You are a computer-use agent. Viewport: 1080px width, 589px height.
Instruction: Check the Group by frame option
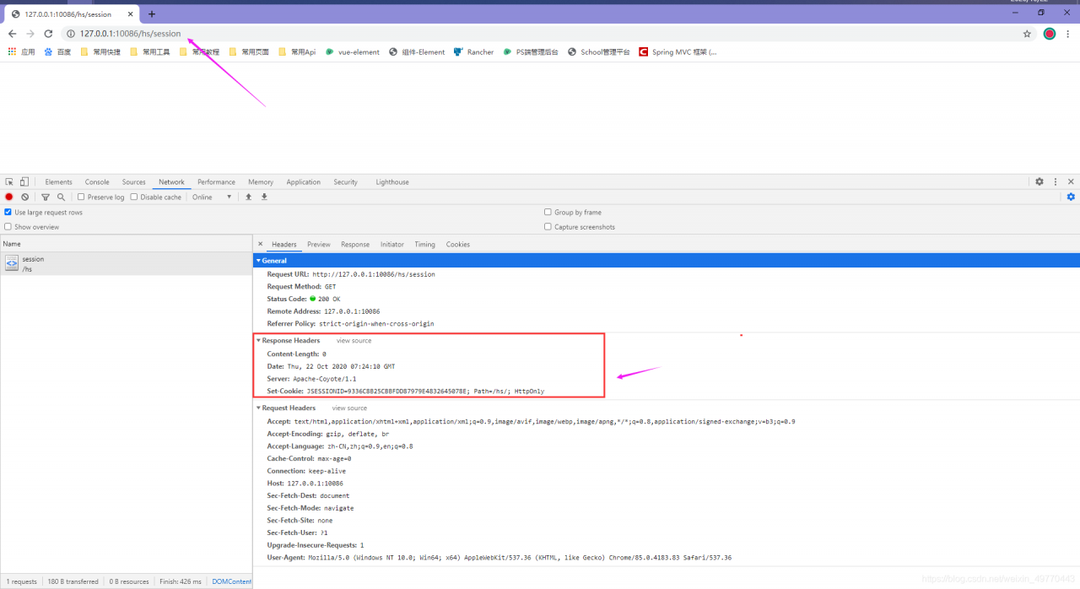pyautogui.click(x=548, y=213)
